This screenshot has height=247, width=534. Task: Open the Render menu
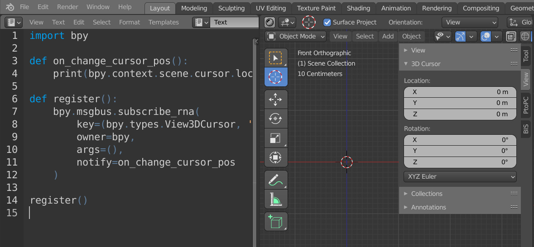tap(67, 7)
